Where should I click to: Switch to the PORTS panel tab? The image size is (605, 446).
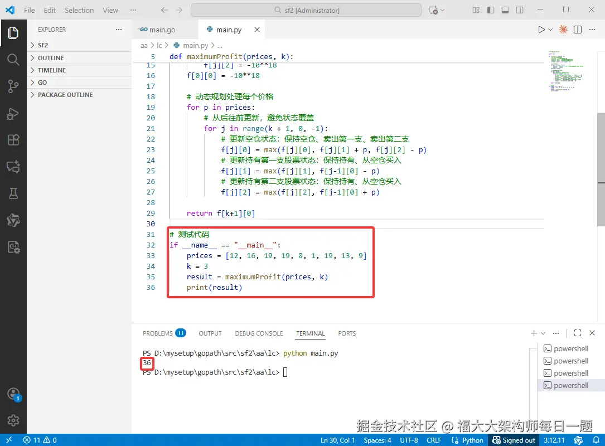coord(347,333)
